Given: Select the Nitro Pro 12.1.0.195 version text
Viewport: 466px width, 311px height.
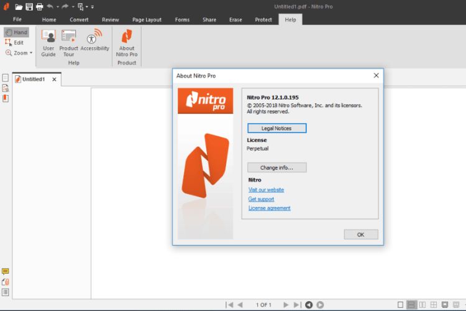Looking at the screenshot, I should (273, 97).
